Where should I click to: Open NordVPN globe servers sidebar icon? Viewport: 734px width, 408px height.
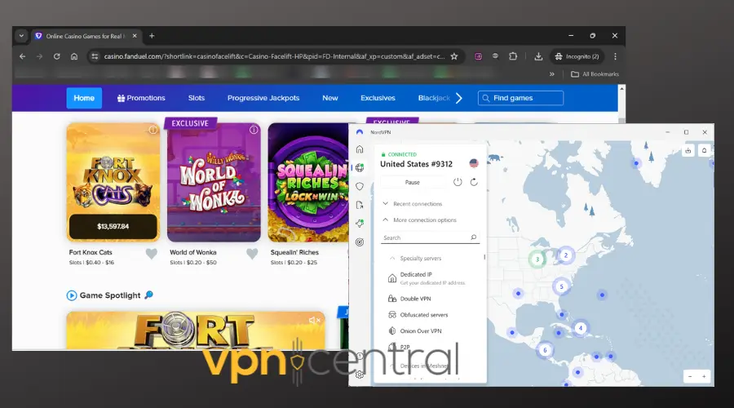pos(360,168)
